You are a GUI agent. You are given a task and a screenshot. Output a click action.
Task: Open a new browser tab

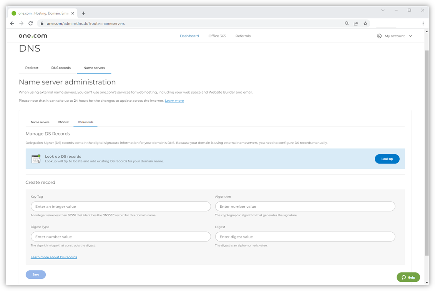point(83,13)
